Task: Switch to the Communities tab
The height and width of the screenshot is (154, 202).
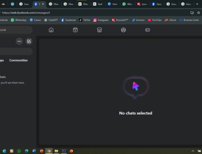Action: point(18,60)
